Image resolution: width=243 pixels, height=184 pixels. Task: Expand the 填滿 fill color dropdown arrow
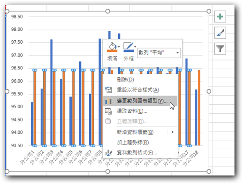[x=119, y=47]
